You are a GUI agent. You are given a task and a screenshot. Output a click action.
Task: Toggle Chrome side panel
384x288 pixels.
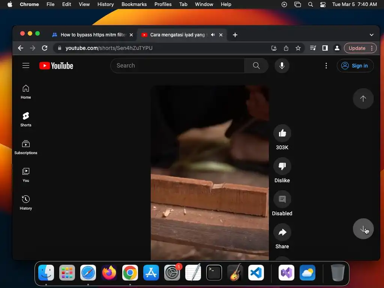point(325,48)
